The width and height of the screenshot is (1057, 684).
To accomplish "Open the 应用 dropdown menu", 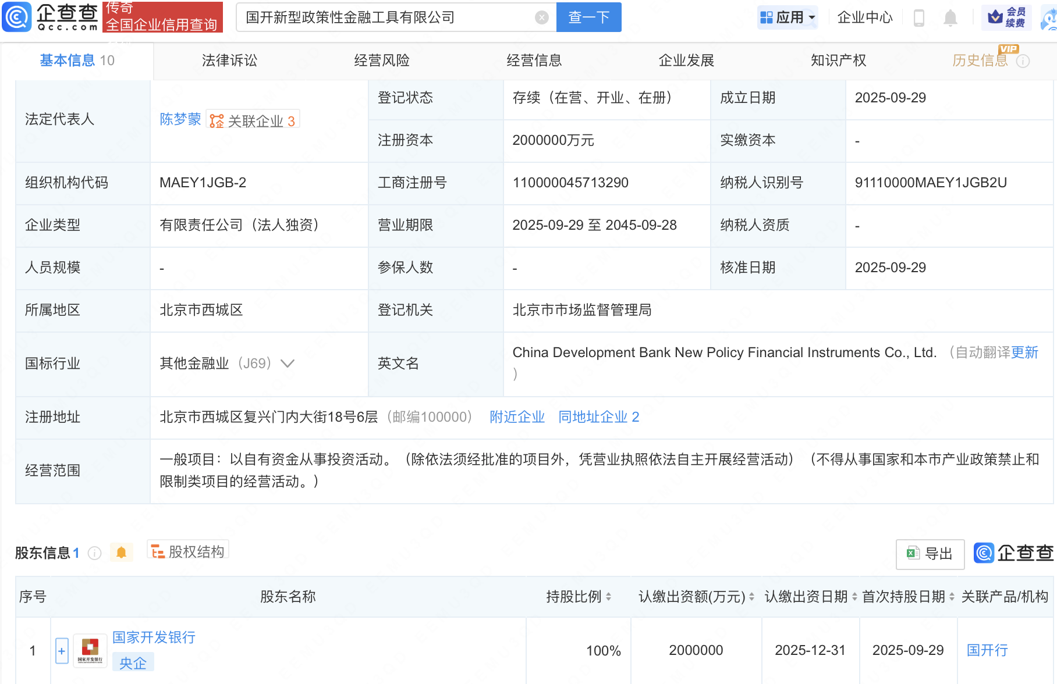I will [x=788, y=17].
